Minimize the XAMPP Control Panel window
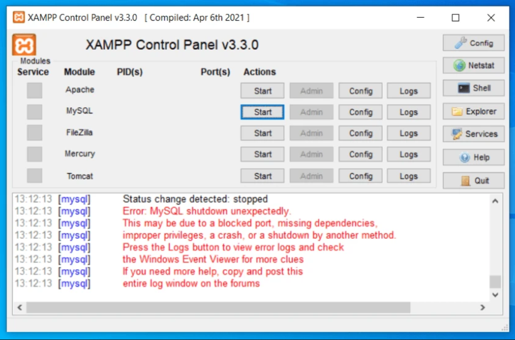Viewport: 515px width, 340px height. click(x=421, y=17)
